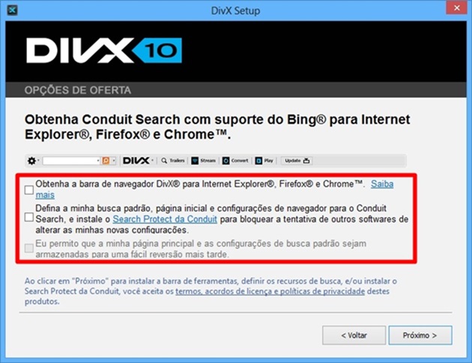
Task: Click the Update toolbar button
Action: tap(297, 161)
